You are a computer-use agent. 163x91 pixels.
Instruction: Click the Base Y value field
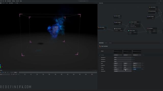point(127,63)
